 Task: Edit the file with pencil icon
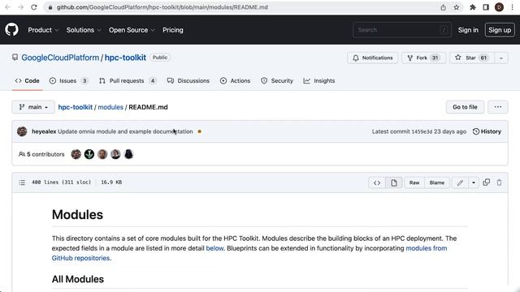tap(460, 182)
